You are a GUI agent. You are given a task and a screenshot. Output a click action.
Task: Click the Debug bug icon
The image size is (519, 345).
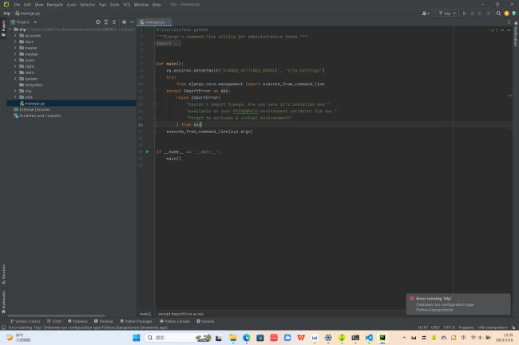point(472,14)
